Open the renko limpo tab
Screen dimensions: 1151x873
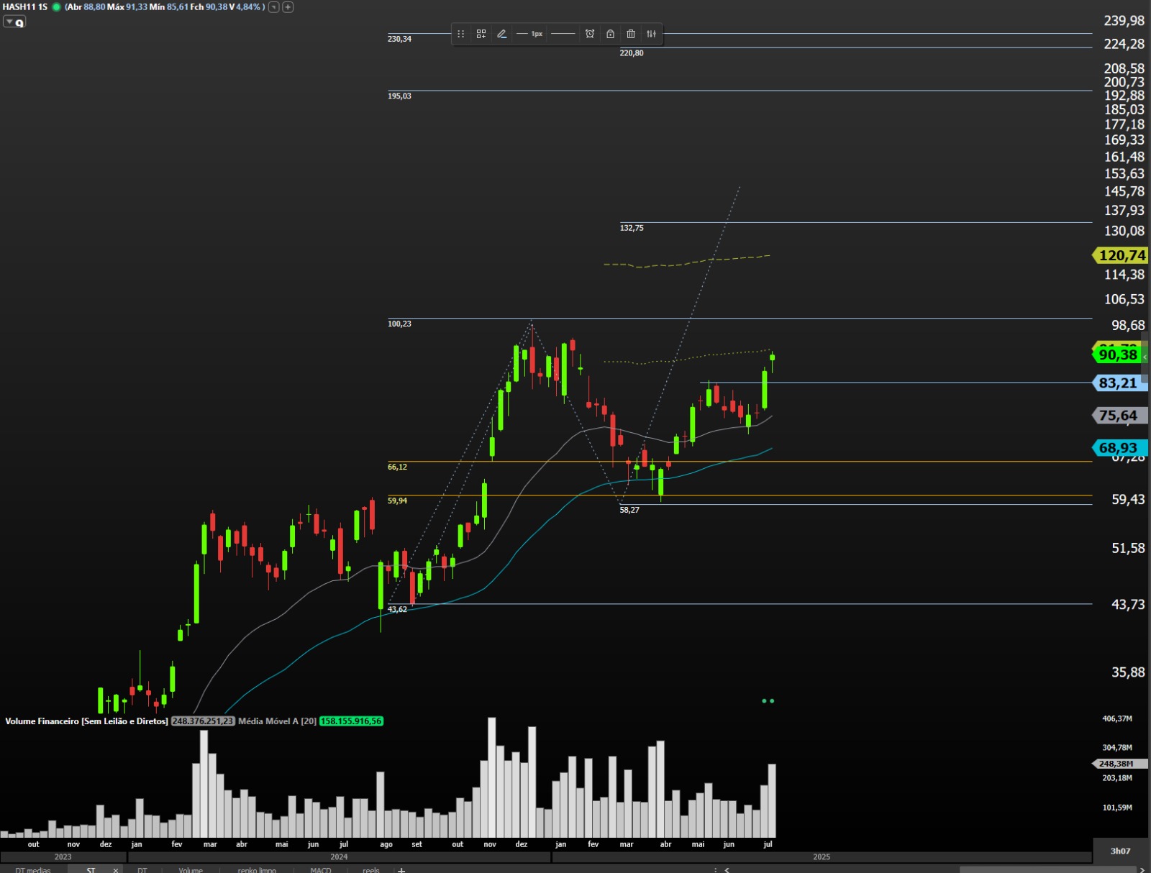click(x=257, y=870)
